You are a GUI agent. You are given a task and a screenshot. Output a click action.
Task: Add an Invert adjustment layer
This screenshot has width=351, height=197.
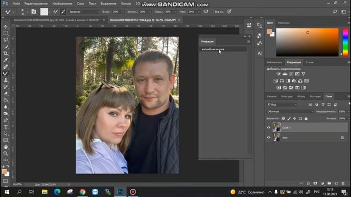point(279,88)
